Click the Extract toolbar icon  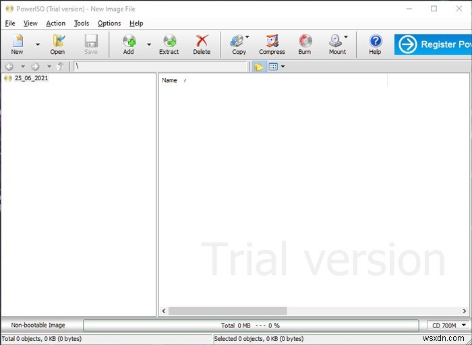(x=169, y=44)
